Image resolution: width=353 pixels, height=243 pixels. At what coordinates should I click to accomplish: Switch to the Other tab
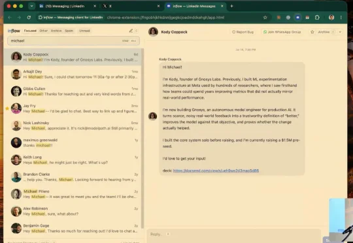click(x=43, y=31)
